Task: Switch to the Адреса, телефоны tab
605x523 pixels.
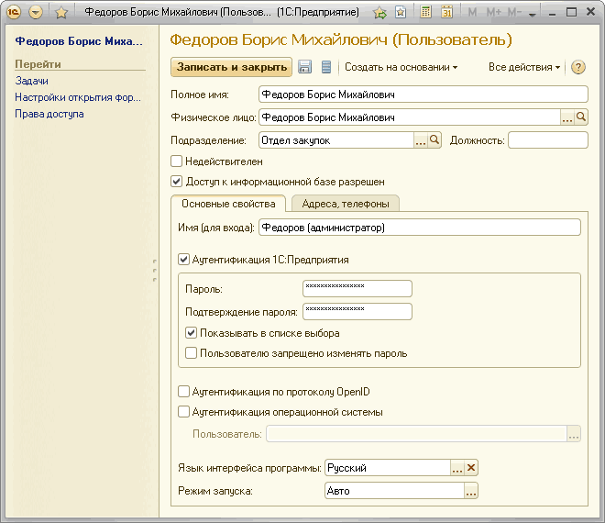Action: (345, 204)
